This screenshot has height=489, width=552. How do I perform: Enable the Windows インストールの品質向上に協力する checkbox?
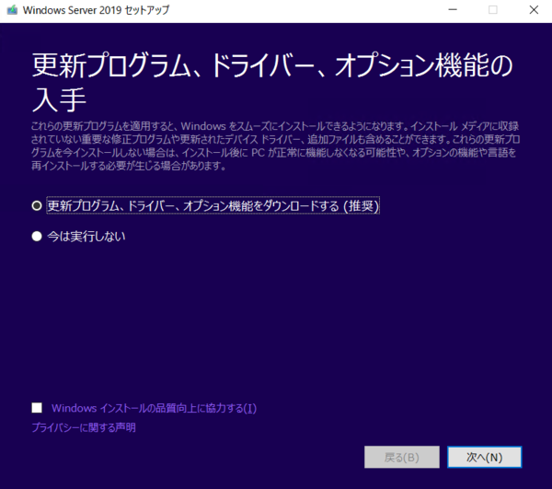pos(37,408)
